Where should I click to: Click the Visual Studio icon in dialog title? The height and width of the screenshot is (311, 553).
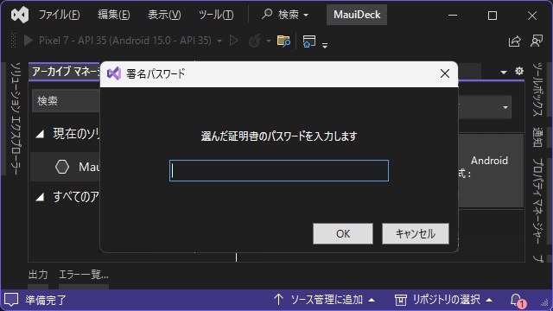[114, 73]
